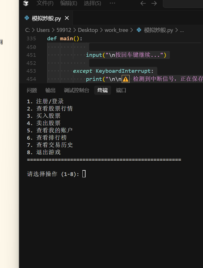Open the 编辑(E) menu
The width and height of the screenshot is (203, 268).
coord(68,3)
